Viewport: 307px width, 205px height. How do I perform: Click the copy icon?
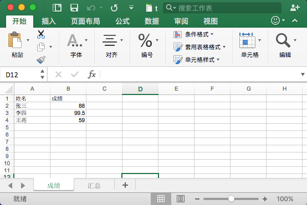pyautogui.click(x=41, y=47)
